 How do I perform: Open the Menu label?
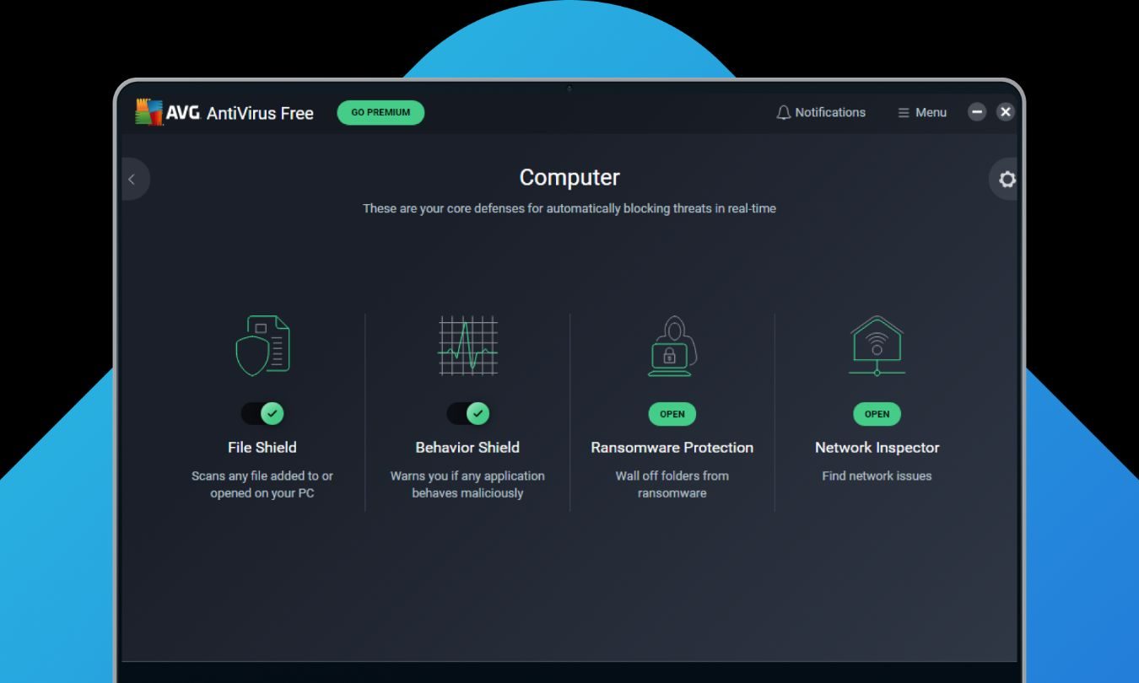tap(931, 112)
